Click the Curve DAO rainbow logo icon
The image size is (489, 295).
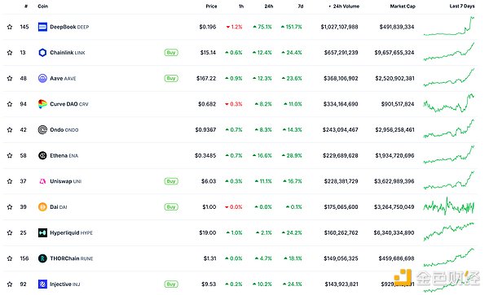42,104
